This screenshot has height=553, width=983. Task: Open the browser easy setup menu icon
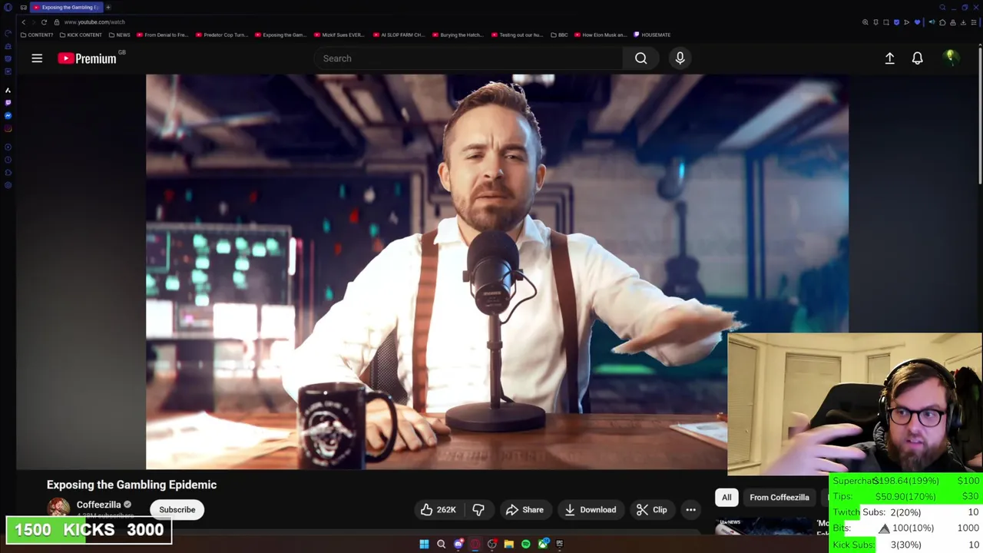click(974, 22)
